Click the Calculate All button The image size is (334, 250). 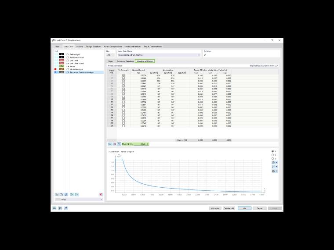pyautogui.click(x=229, y=208)
